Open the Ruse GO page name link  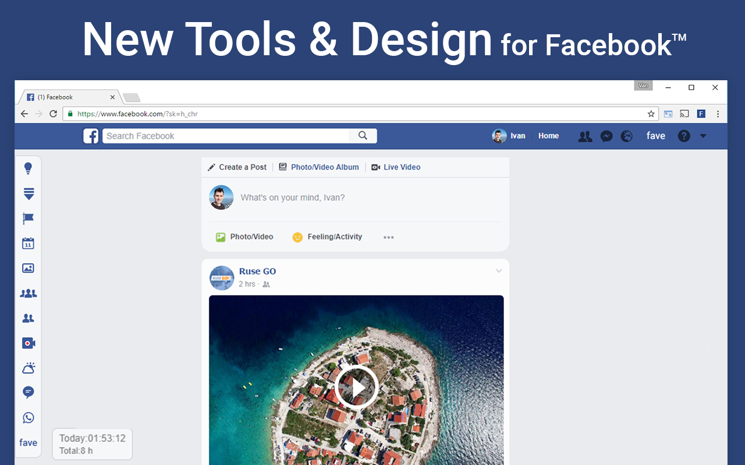pos(257,271)
